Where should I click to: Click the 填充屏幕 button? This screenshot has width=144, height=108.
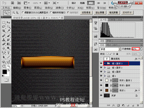[x=113, y=13]
